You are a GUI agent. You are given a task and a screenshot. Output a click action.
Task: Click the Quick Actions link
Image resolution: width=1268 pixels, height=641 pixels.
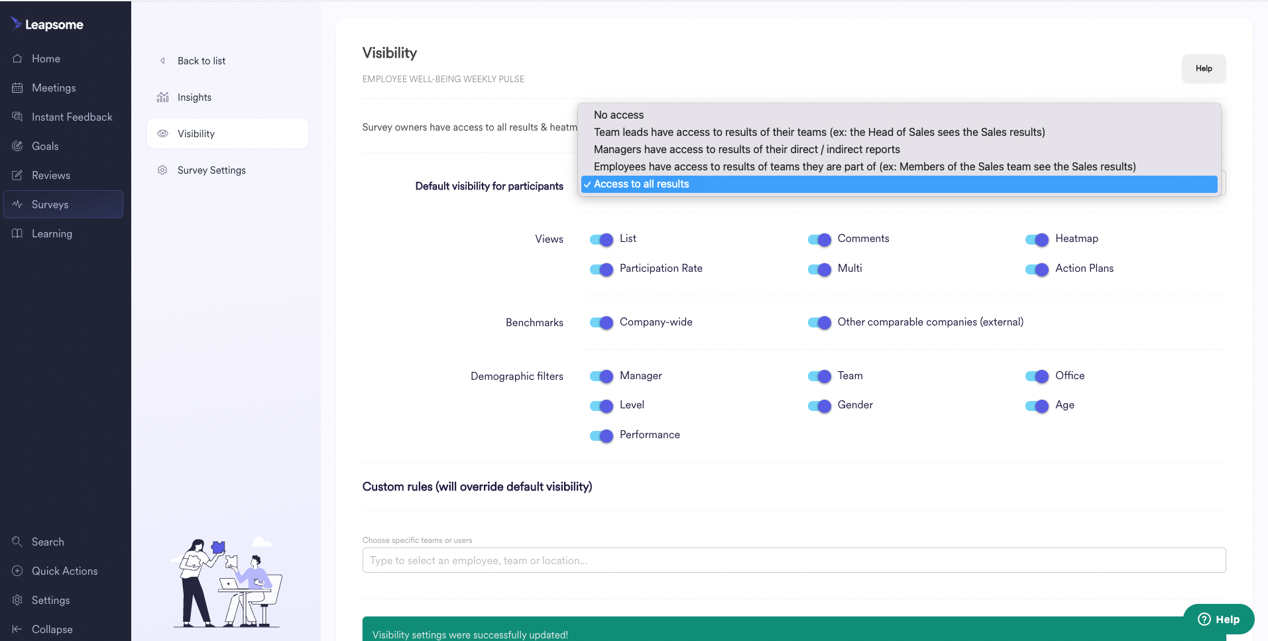coord(65,571)
